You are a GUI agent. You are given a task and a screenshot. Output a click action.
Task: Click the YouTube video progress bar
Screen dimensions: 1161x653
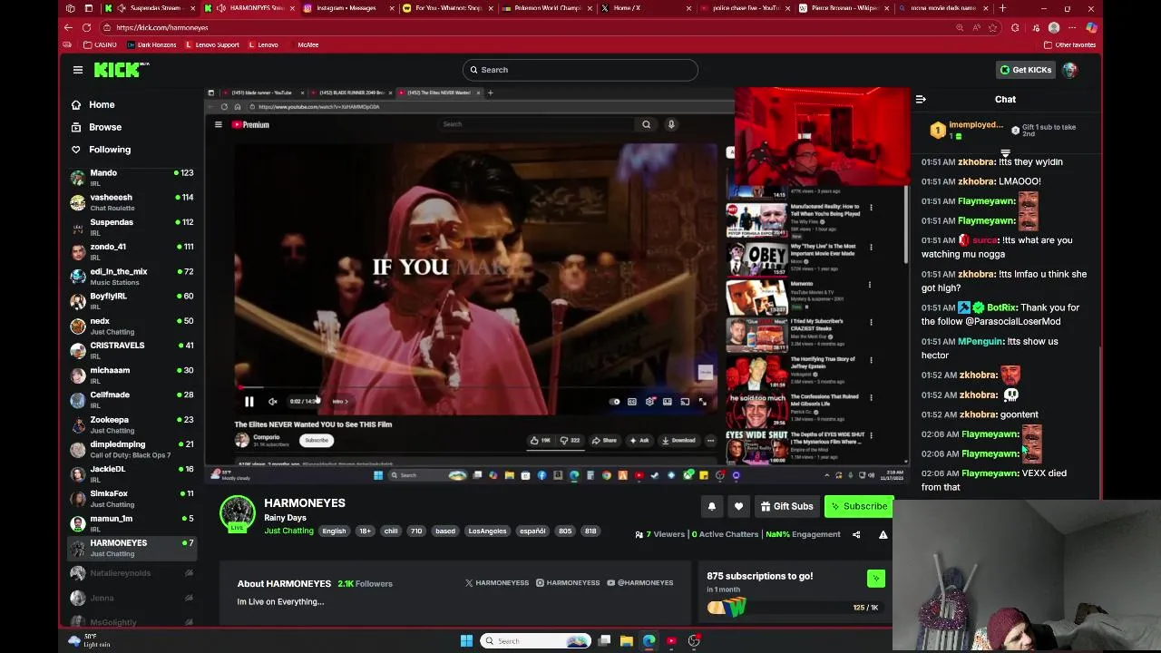(x=475, y=387)
